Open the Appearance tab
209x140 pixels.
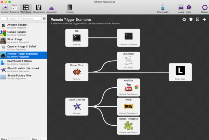[39, 9]
